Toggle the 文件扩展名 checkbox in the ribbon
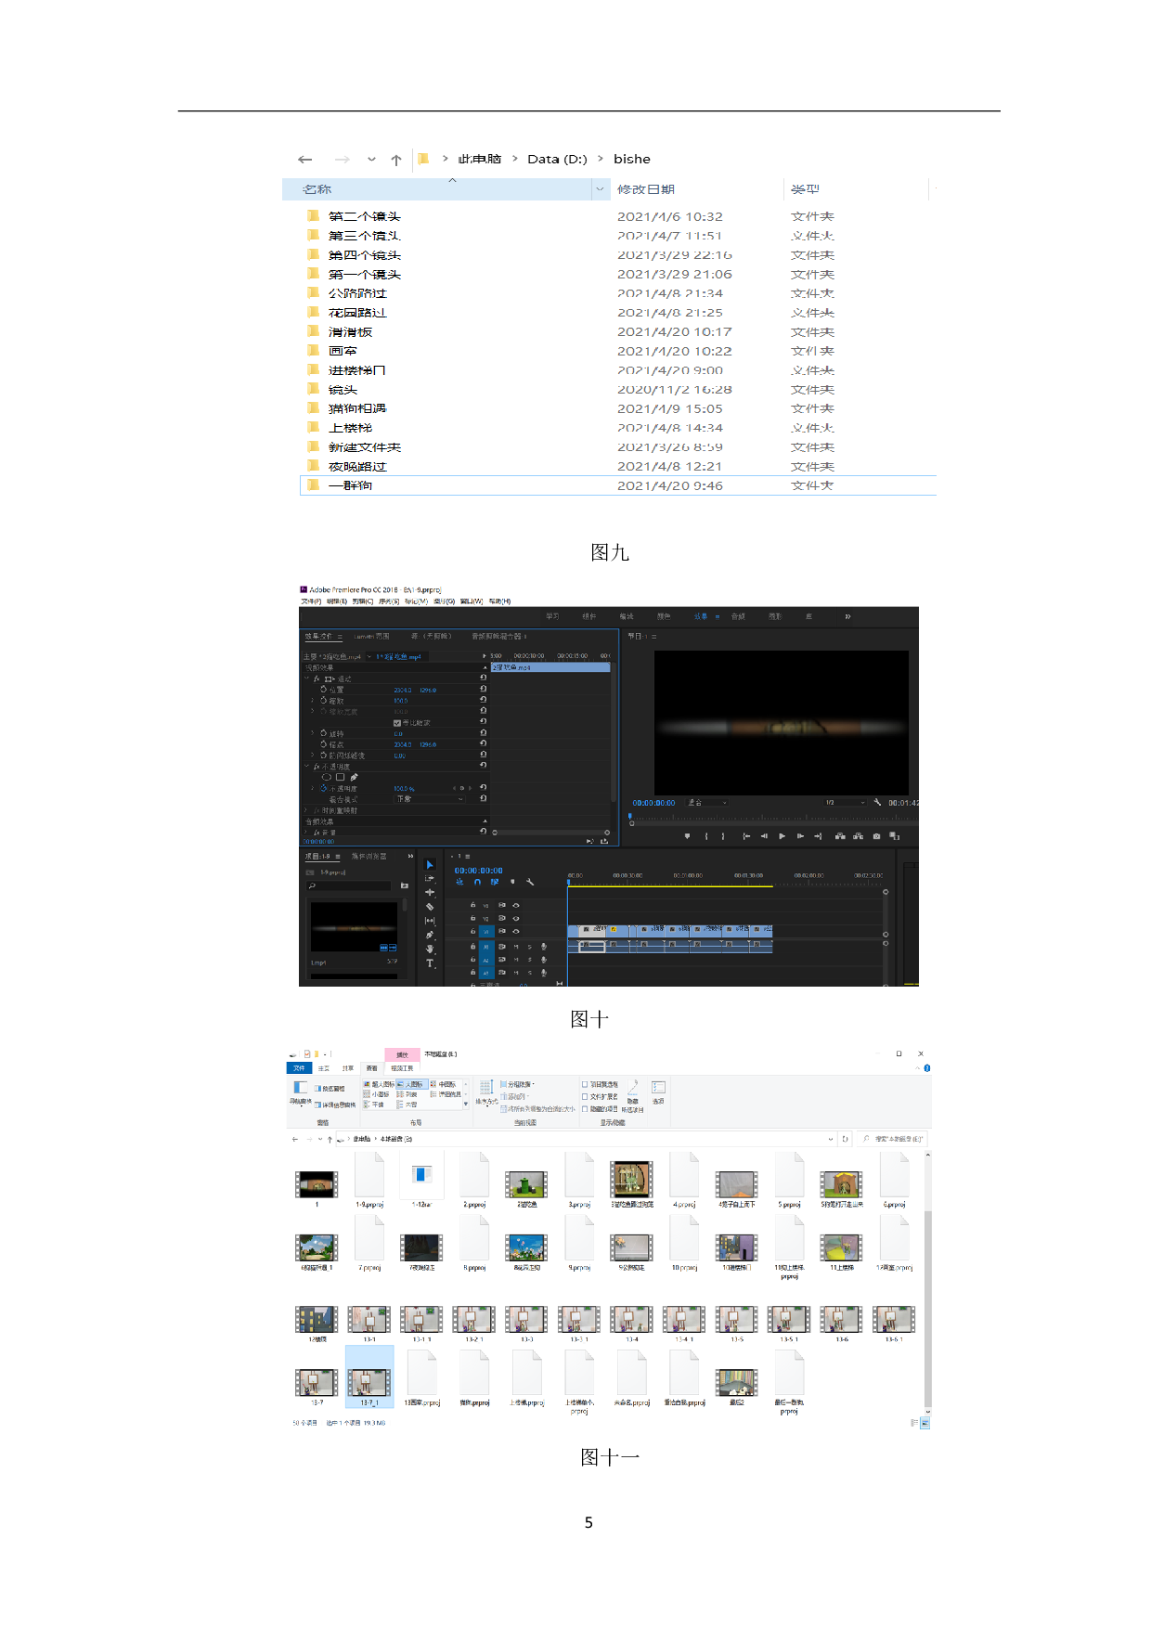The image size is (1151, 1628). [585, 1096]
